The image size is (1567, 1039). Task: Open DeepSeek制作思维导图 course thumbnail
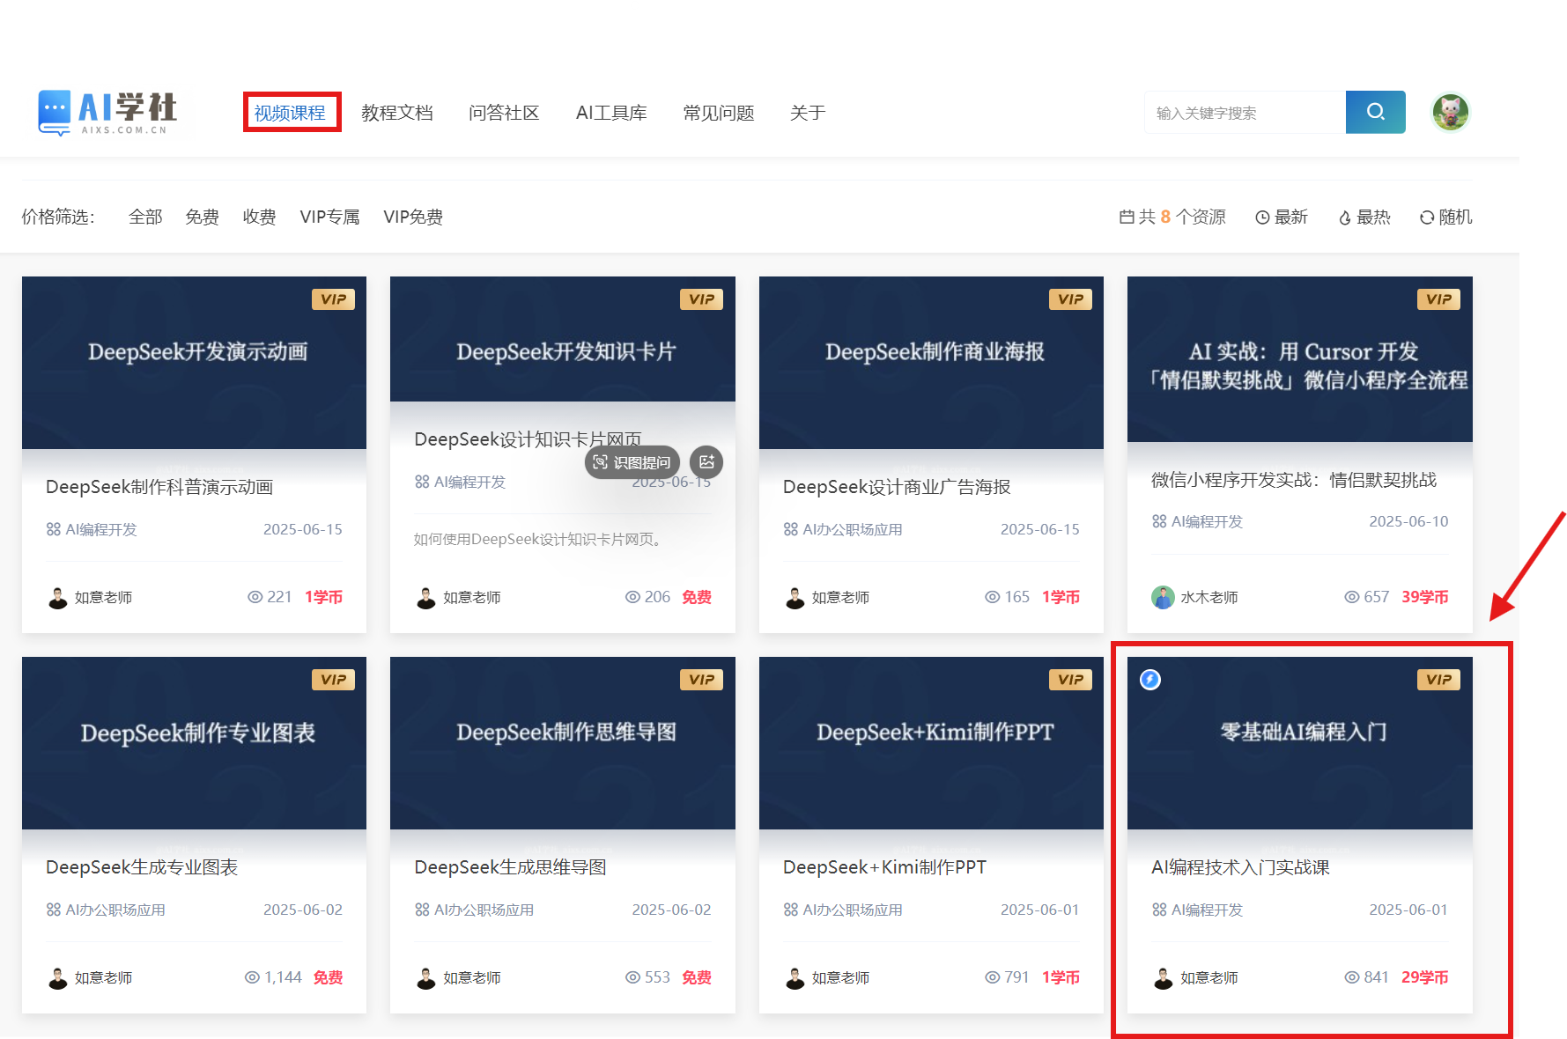pyautogui.click(x=563, y=743)
